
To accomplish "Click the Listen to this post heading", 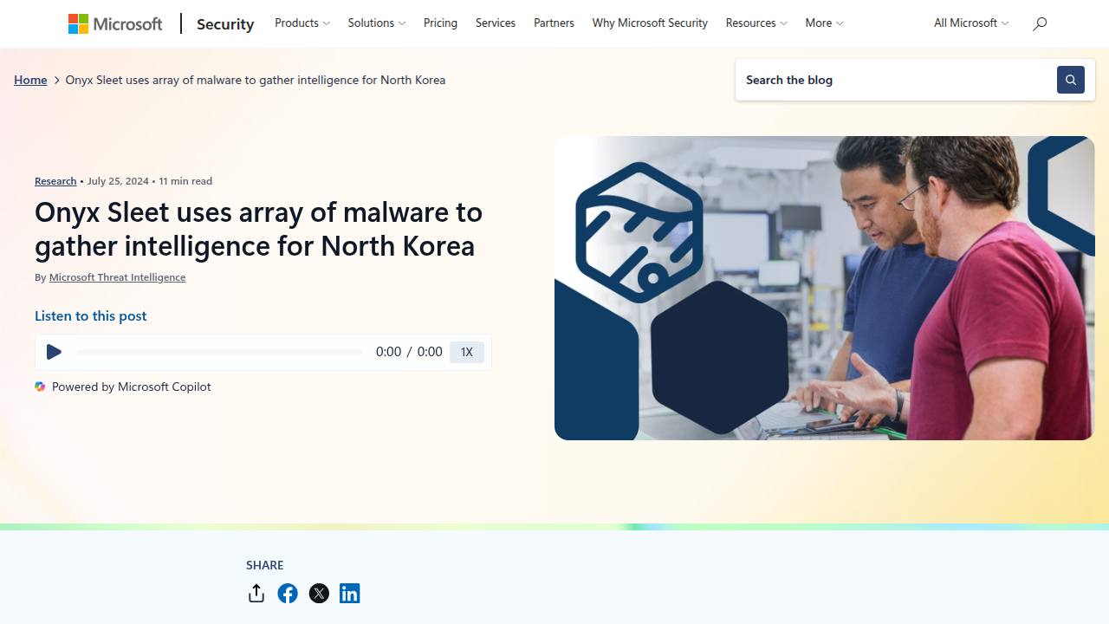I will (91, 316).
